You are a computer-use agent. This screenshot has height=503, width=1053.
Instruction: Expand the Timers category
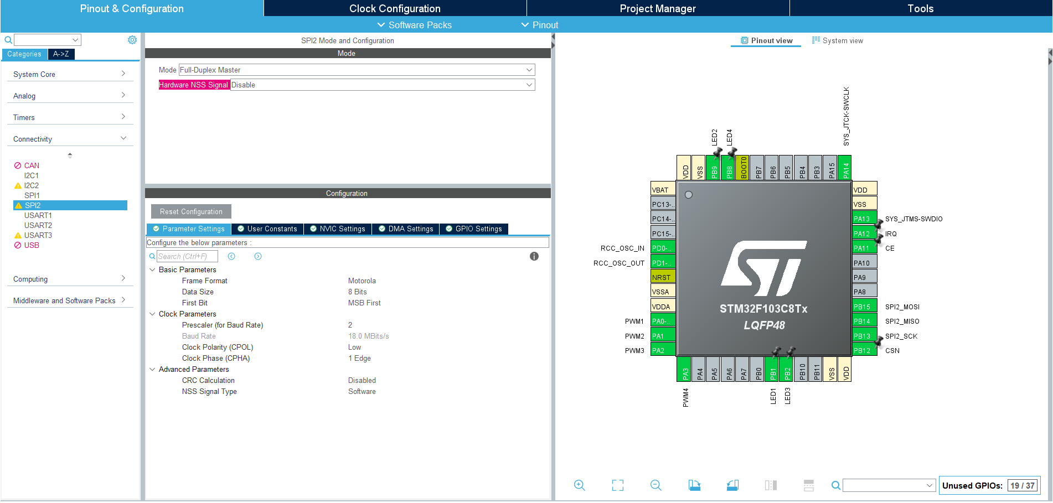70,117
